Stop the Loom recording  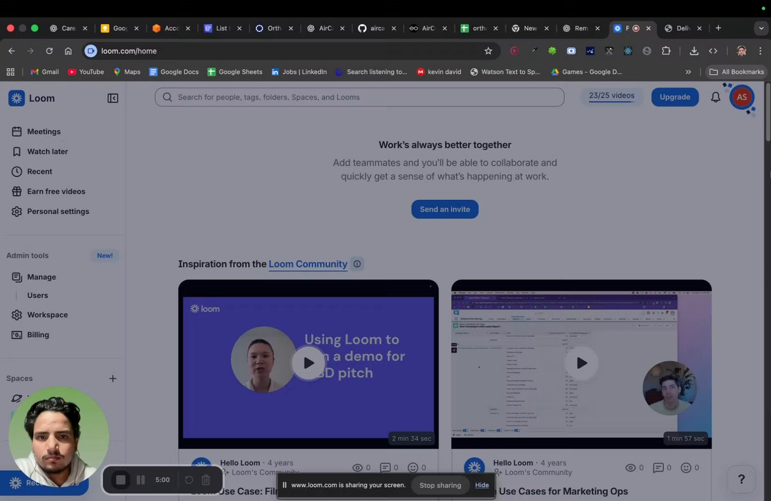click(120, 480)
